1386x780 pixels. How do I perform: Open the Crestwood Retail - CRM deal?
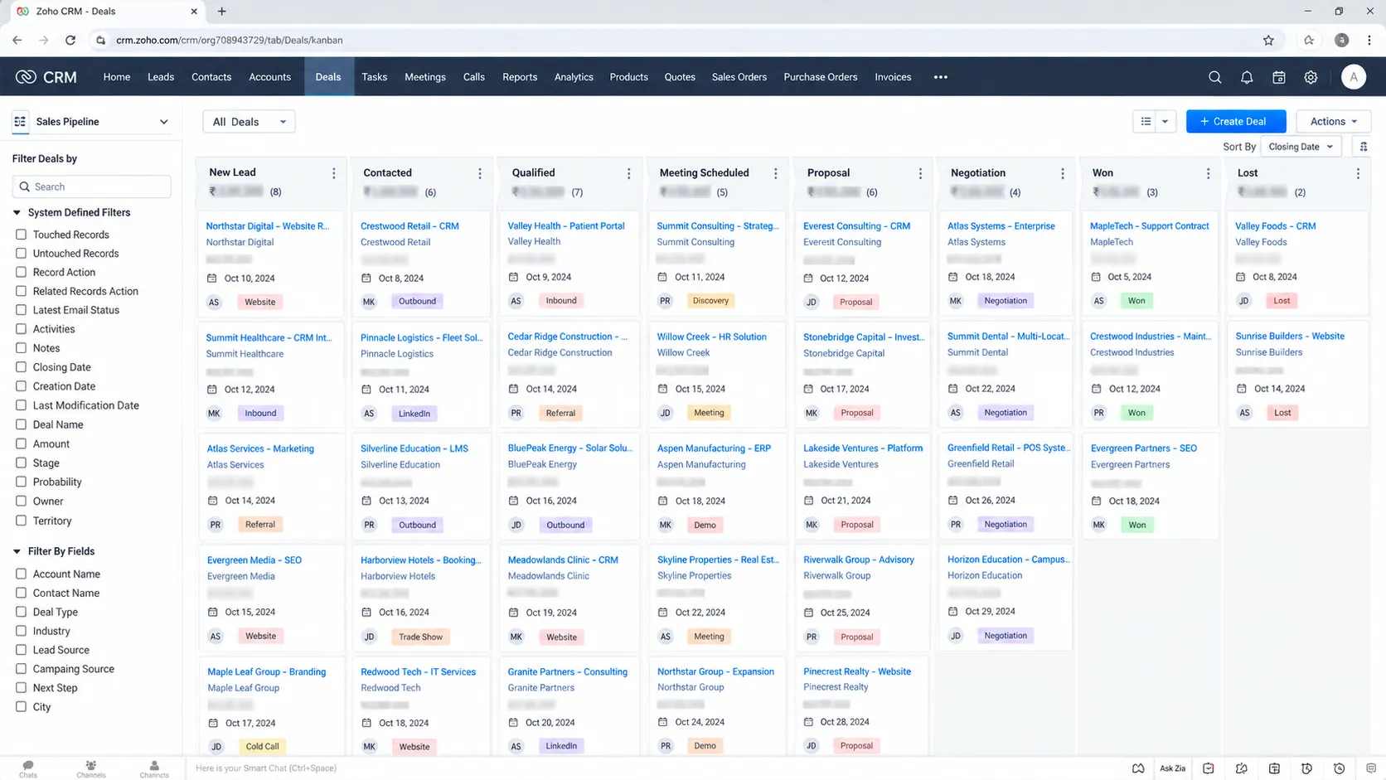pyautogui.click(x=409, y=226)
